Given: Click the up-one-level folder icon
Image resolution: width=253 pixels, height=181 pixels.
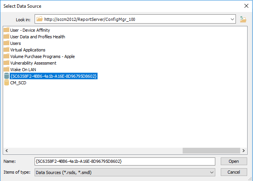Looking at the screenshot, I should 243,19.
